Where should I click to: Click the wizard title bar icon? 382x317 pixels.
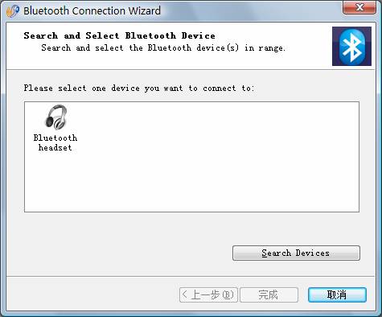(13, 11)
